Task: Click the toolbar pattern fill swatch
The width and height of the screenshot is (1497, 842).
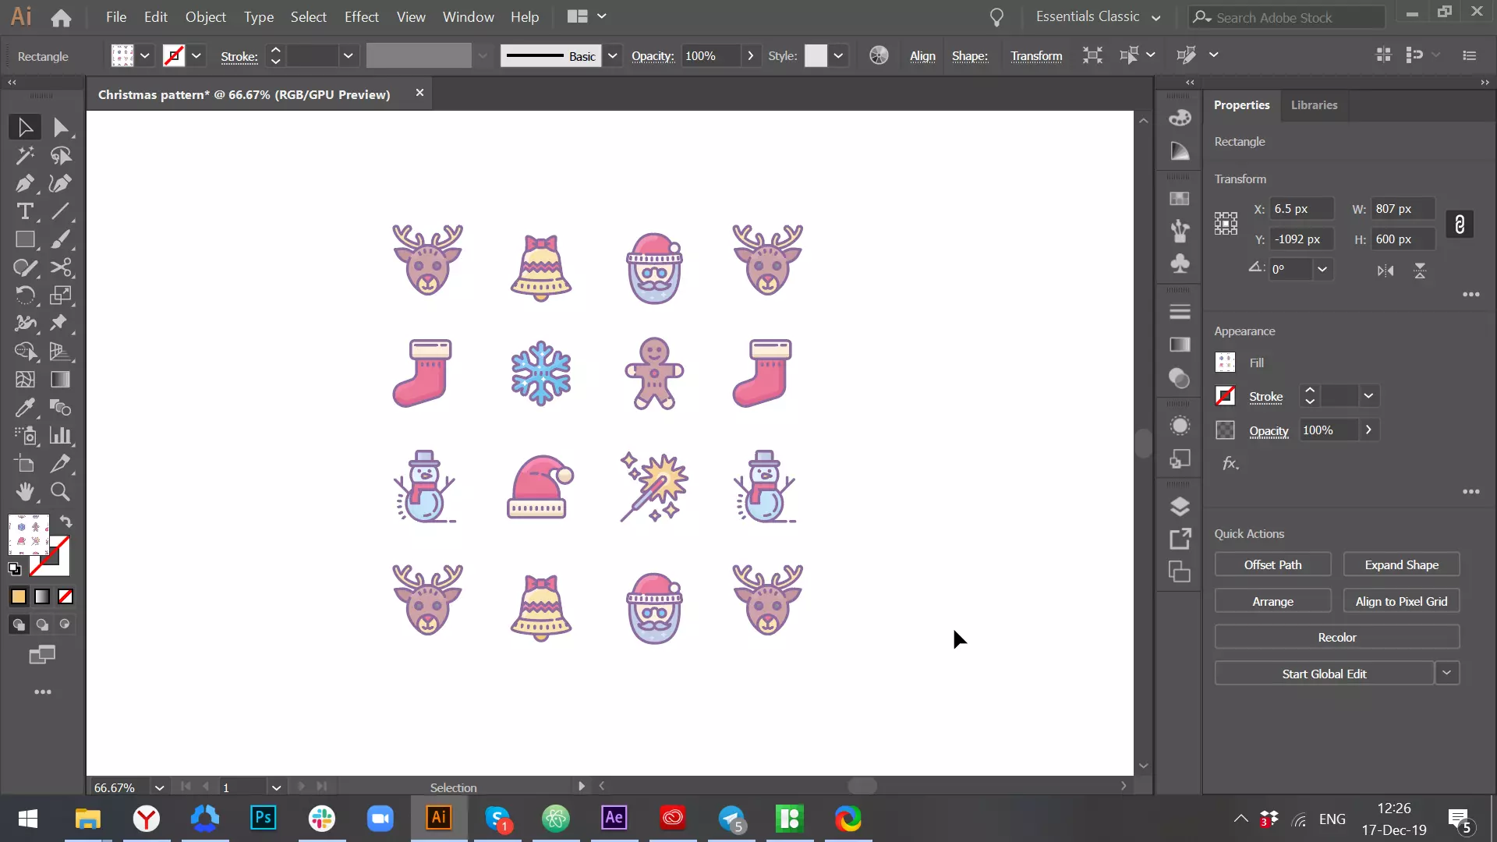Action: point(29,534)
